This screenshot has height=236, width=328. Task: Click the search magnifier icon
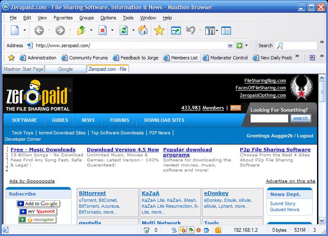click(280, 46)
